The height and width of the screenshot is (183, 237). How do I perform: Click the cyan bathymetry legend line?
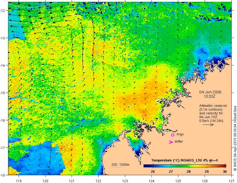(117, 167)
